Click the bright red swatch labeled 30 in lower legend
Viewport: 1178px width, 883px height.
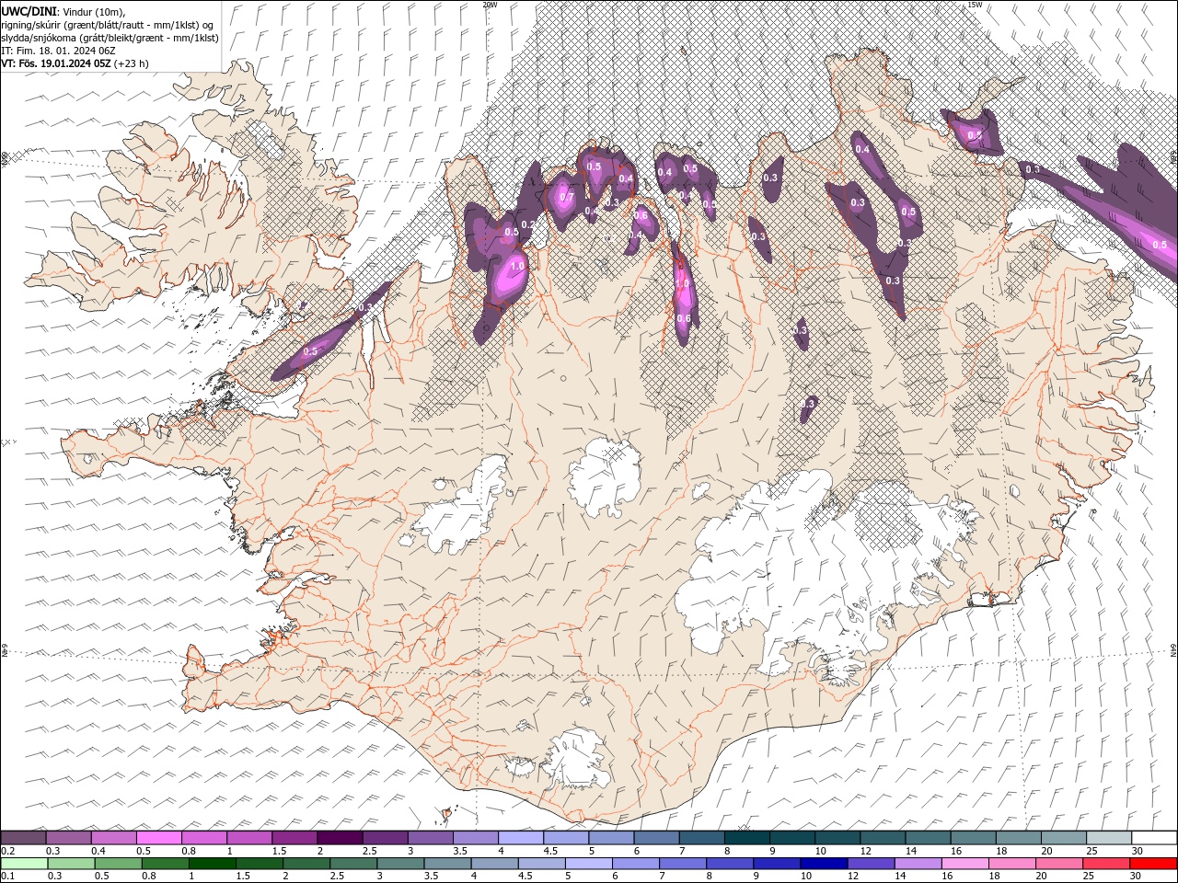point(1153,864)
